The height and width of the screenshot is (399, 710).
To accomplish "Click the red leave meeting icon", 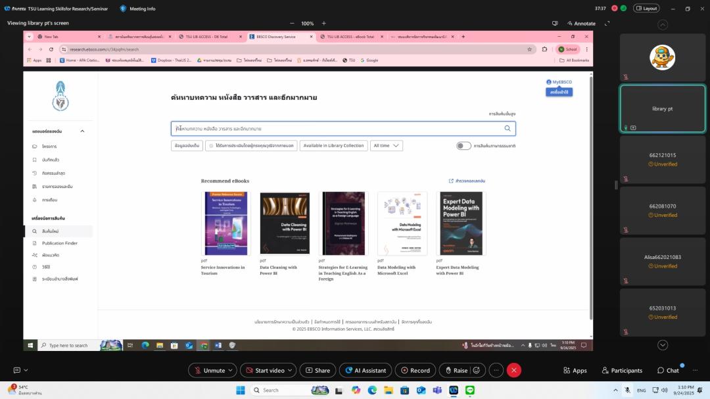I will click(x=514, y=371).
